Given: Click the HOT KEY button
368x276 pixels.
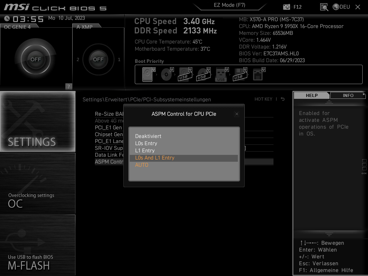Looking at the screenshot, I should click(263, 99).
